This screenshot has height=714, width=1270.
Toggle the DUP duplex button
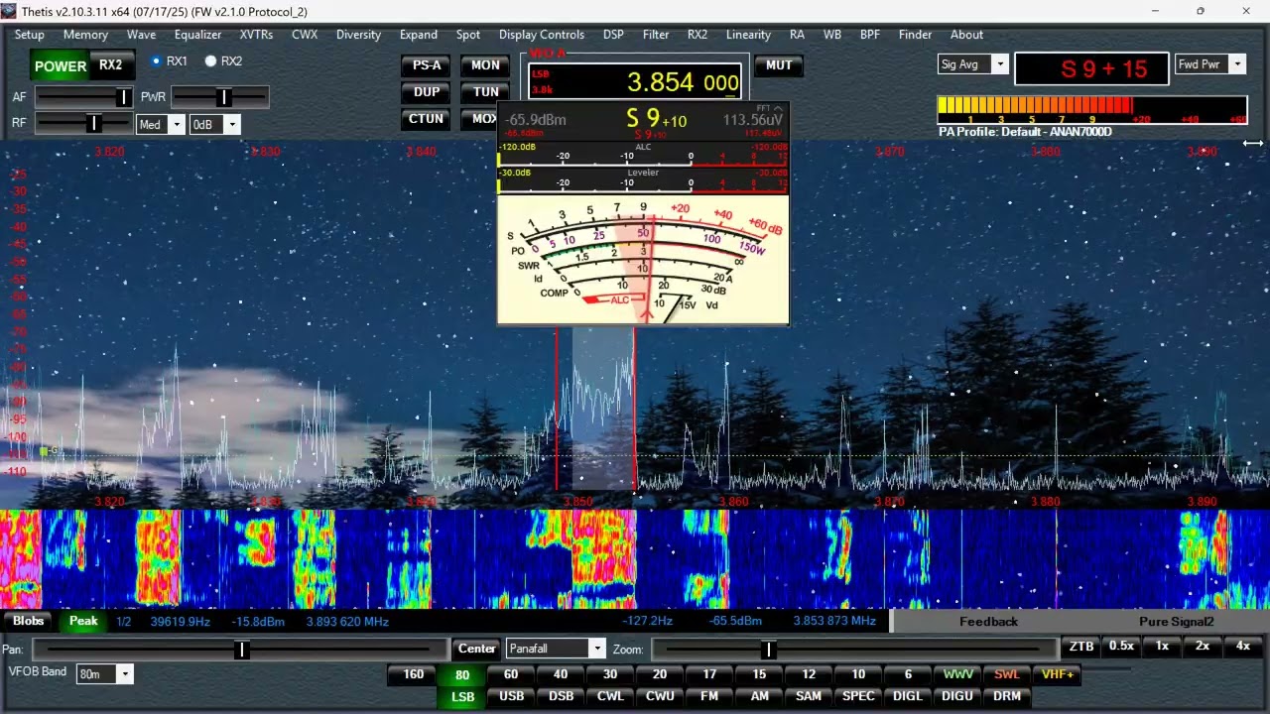[x=427, y=92]
